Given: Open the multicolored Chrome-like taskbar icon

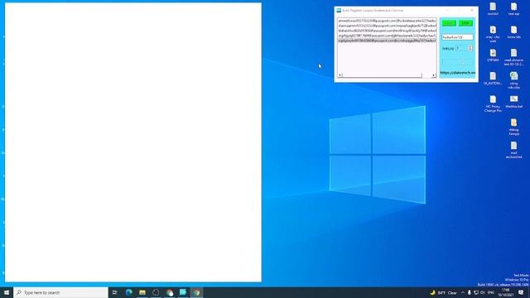Looking at the screenshot, I should coord(169,292).
